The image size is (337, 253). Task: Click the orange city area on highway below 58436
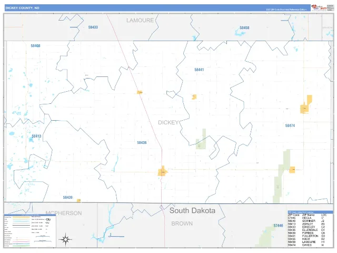point(163,171)
